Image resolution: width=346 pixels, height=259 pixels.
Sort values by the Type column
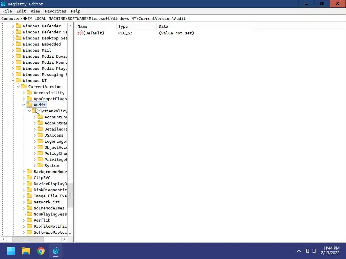[137, 26]
